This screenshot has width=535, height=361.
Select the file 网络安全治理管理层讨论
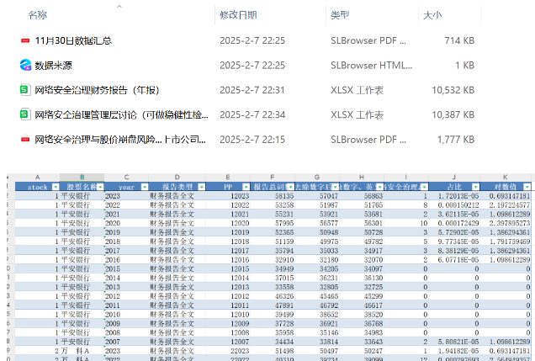point(121,114)
